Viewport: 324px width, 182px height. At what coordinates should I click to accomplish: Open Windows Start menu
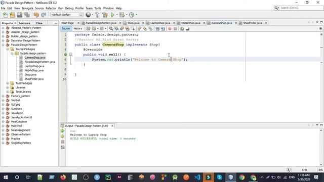[x=6, y=177]
